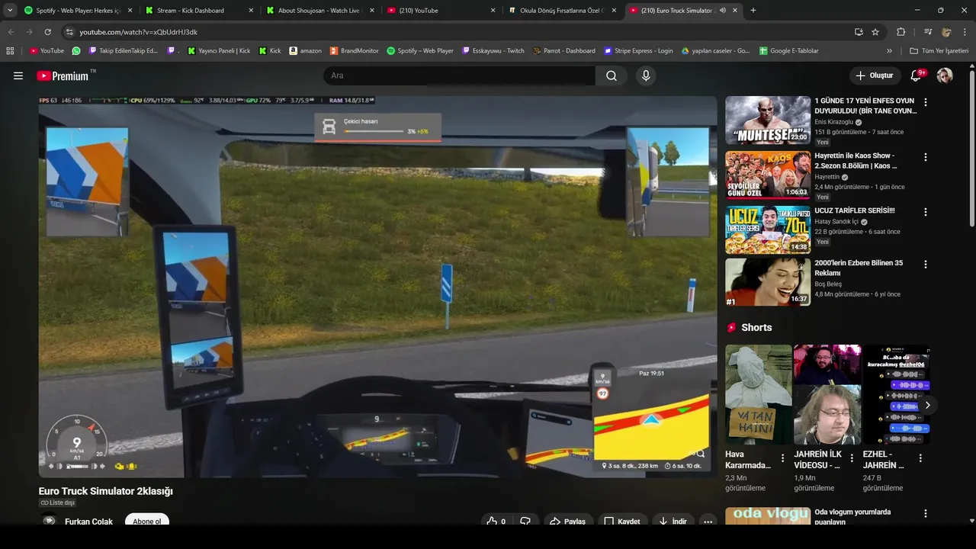976x549 pixels.
Task: Open options for the EZHEL - JAHREİN short
Action: (920, 458)
